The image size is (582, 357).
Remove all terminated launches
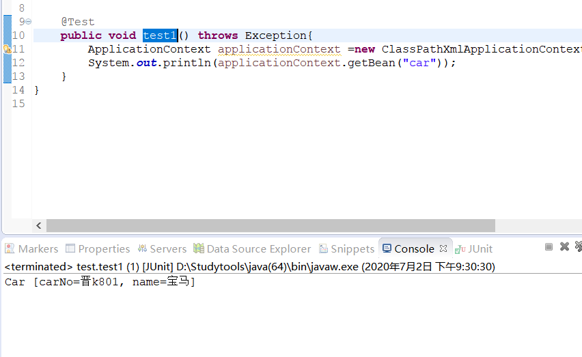[578, 247]
